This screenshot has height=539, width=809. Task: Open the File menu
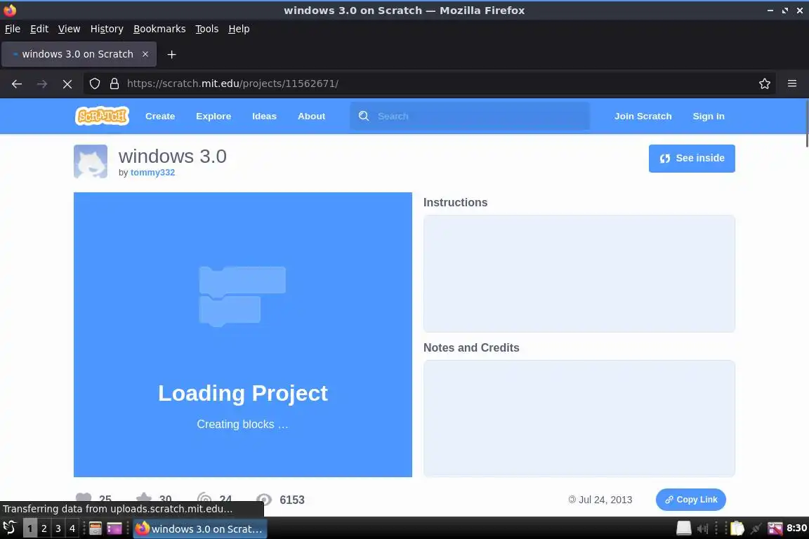point(13,29)
